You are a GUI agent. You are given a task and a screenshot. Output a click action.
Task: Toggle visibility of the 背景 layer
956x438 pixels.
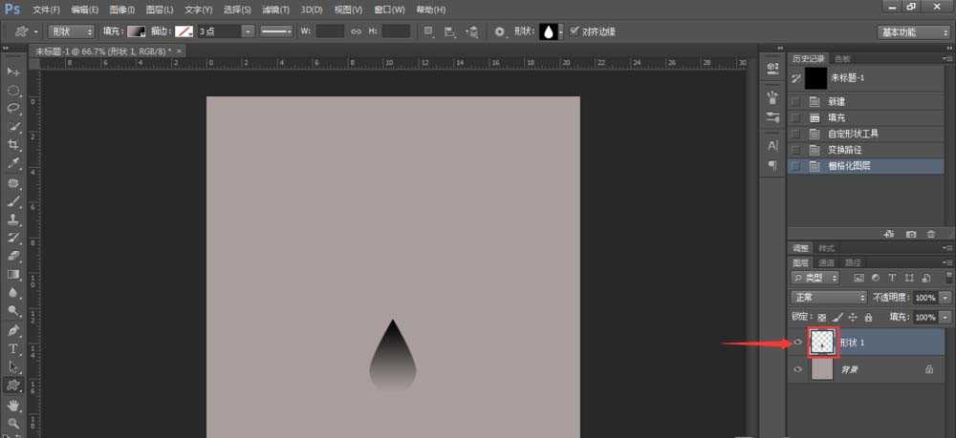pos(797,368)
